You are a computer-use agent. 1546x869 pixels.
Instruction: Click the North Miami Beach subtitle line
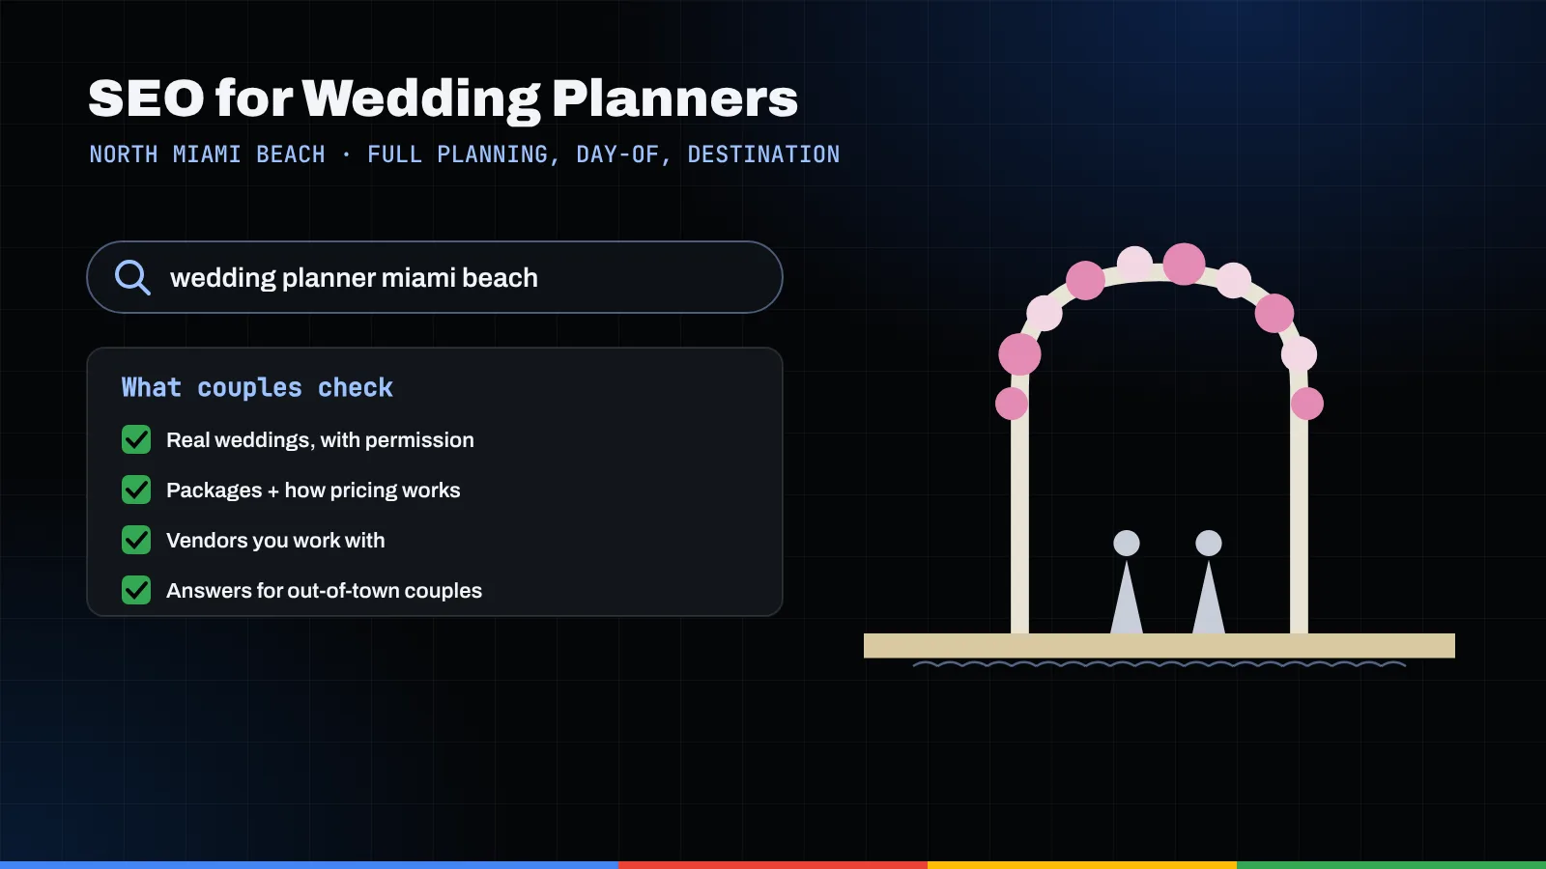coord(465,154)
